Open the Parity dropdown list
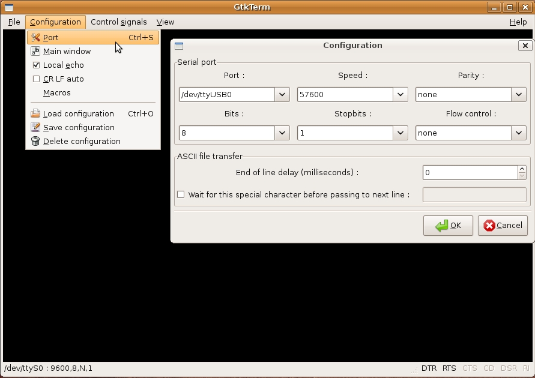 coord(519,95)
